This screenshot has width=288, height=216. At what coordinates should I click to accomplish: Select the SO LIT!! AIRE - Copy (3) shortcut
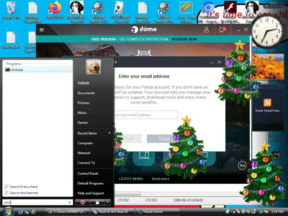coord(120,12)
